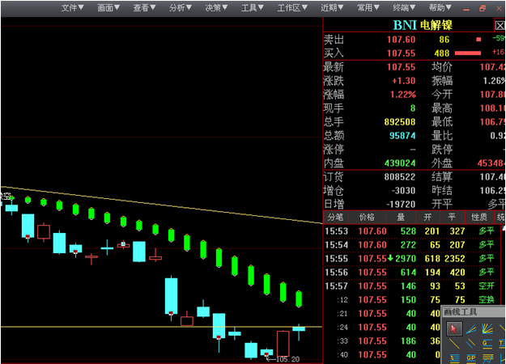This screenshot has height=364, width=506.
Task: Click the 日增 value -19720
Action: (x=401, y=204)
